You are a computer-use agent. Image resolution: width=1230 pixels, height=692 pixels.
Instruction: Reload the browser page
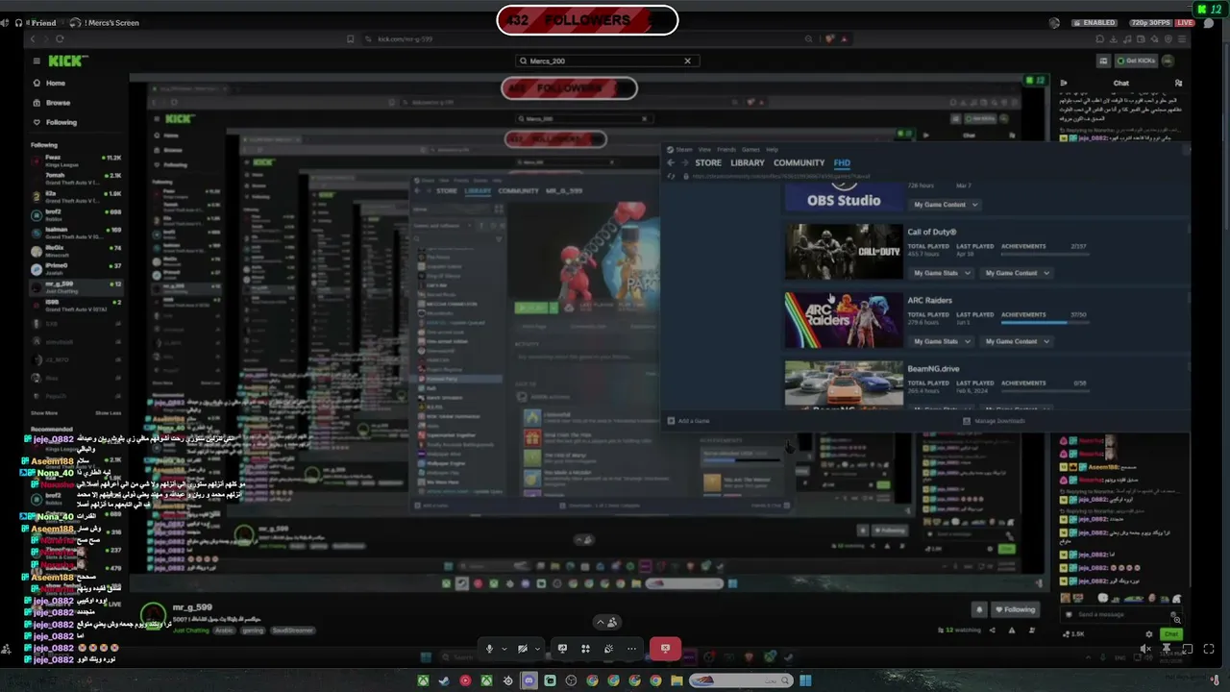click(x=60, y=38)
